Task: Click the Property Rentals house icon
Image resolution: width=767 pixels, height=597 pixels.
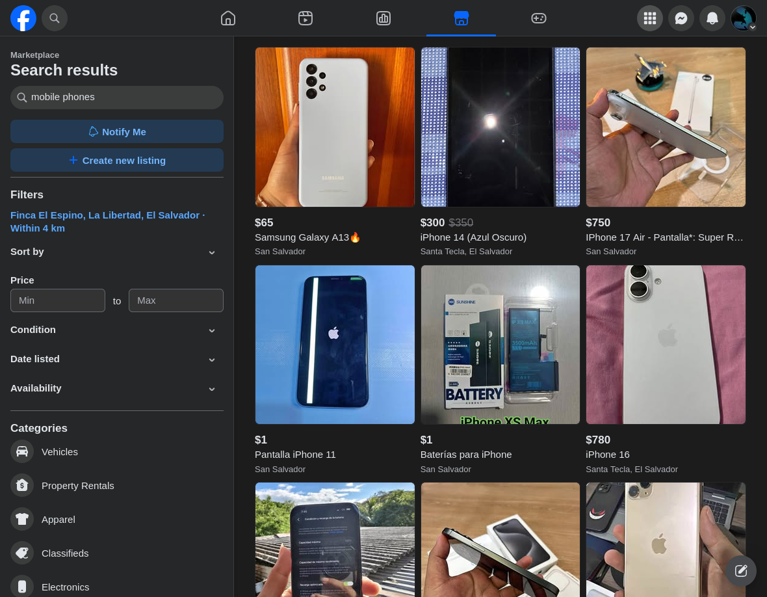Action: click(x=22, y=485)
